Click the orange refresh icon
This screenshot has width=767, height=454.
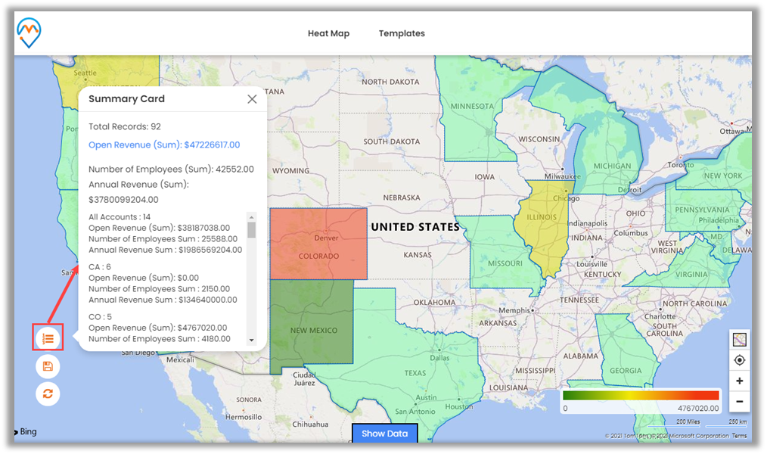(48, 393)
